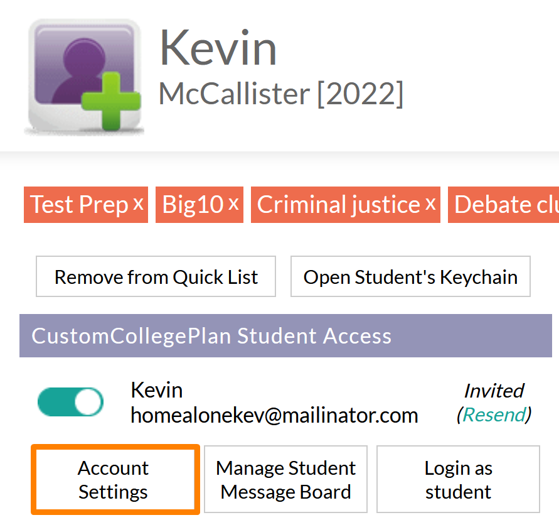The image size is (559, 520).
Task: Login as student
Action: point(458,479)
